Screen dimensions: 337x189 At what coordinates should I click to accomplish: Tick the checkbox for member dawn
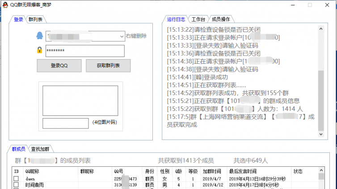pyautogui.click(x=16, y=178)
